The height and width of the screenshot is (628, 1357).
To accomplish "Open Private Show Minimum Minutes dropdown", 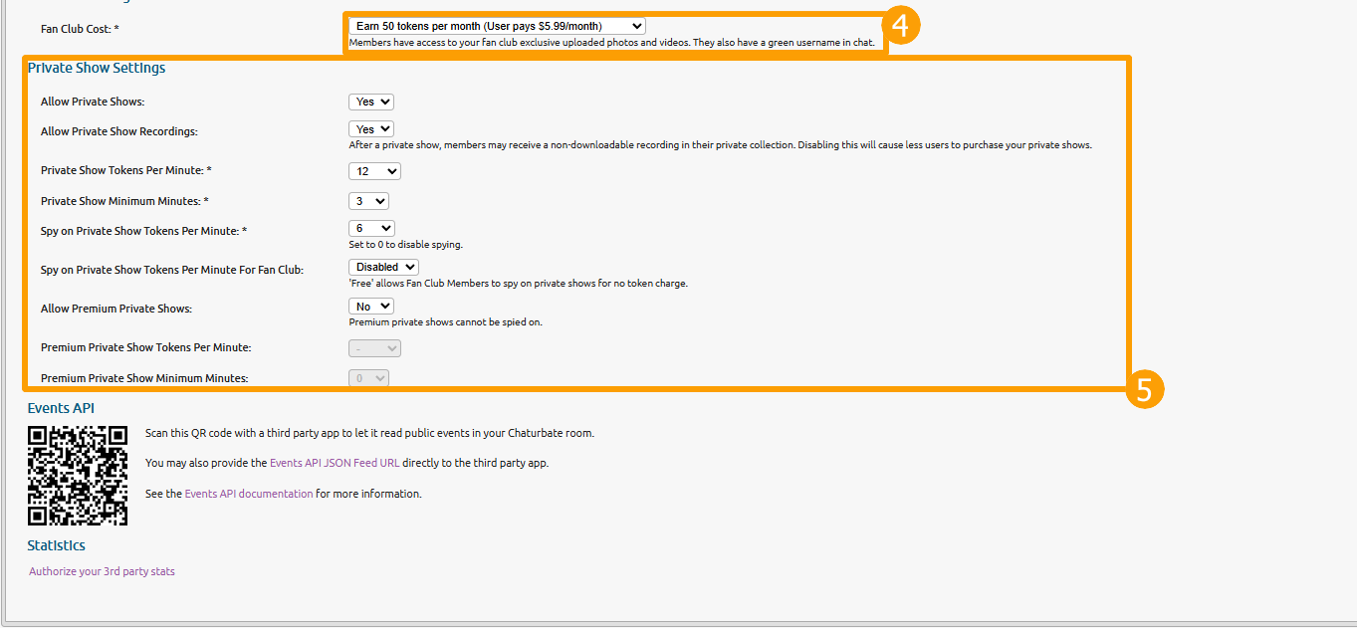I will click(368, 201).
